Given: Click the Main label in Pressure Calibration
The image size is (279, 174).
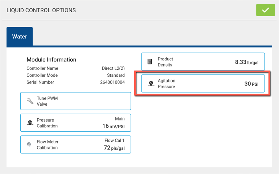Looking at the screenshot, I should [x=120, y=119].
